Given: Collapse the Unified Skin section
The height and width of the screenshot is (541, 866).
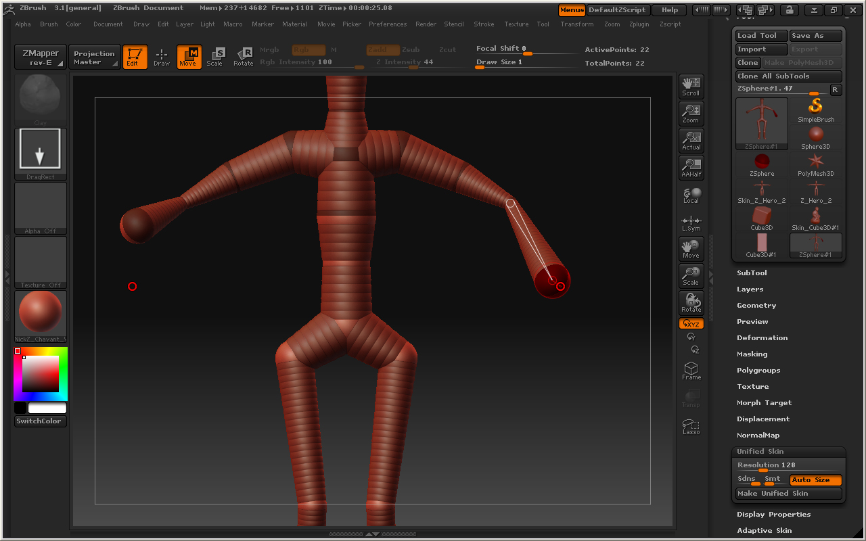Looking at the screenshot, I should point(760,452).
